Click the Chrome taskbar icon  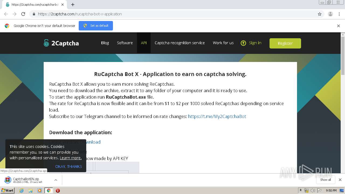(x=49, y=190)
